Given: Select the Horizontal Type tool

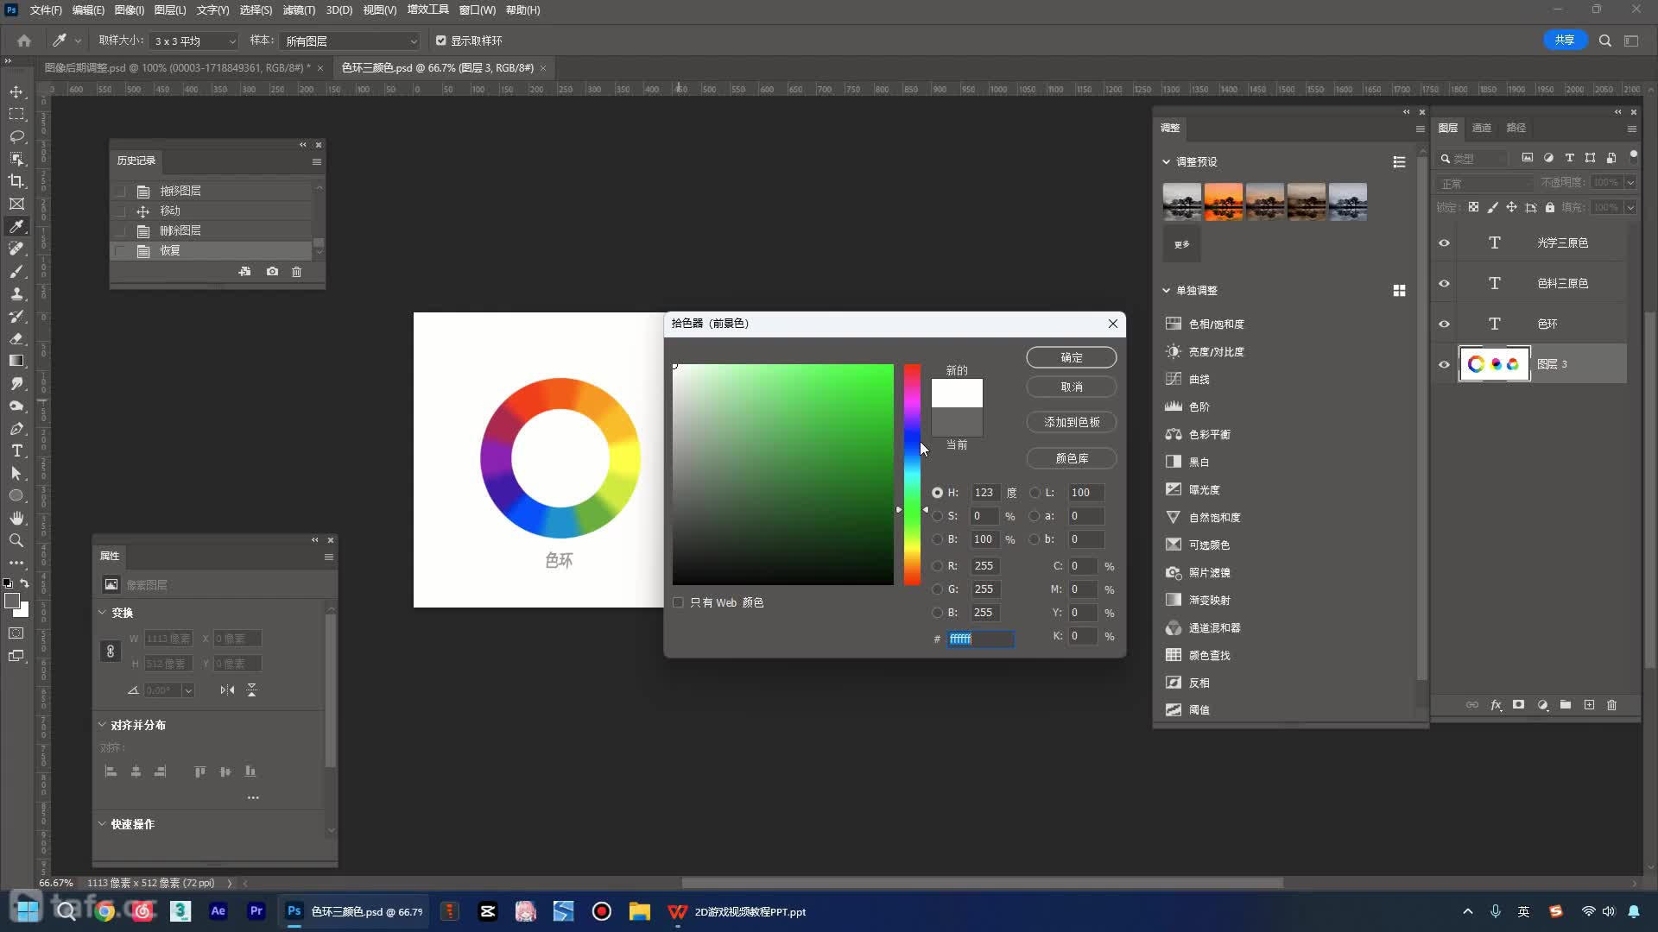Looking at the screenshot, I should click(x=16, y=450).
